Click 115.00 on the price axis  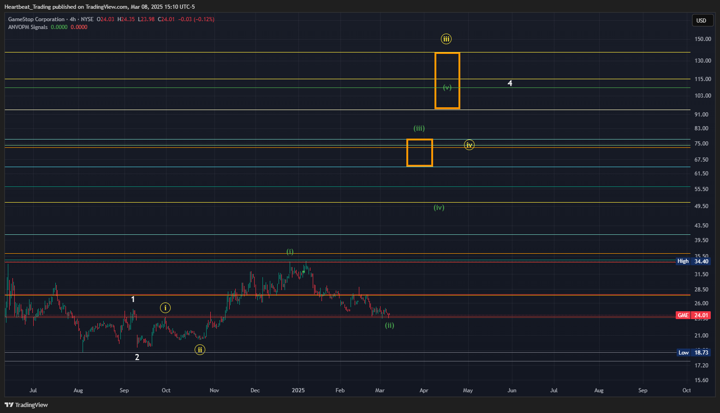[703, 79]
